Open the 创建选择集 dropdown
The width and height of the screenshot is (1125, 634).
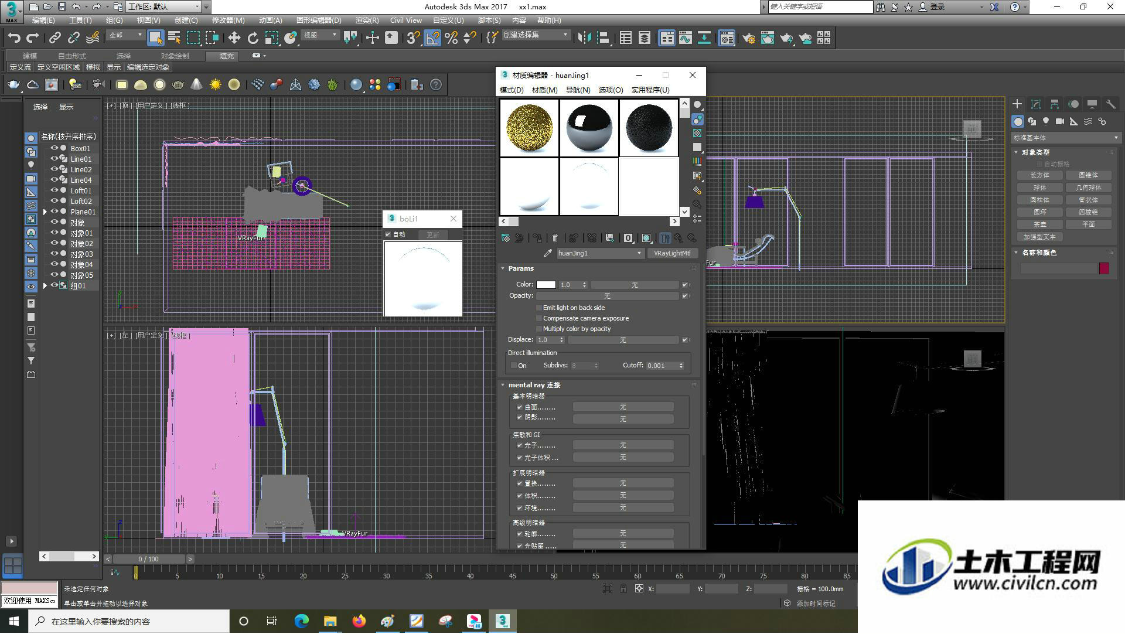coord(536,35)
